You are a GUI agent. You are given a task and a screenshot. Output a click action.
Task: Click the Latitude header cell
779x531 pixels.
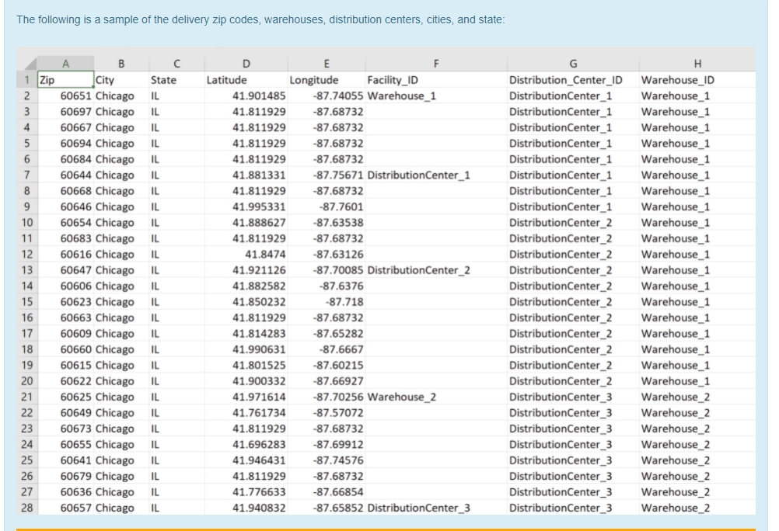246,80
